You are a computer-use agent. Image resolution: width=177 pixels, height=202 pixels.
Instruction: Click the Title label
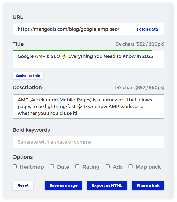click(x=18, y=44)
